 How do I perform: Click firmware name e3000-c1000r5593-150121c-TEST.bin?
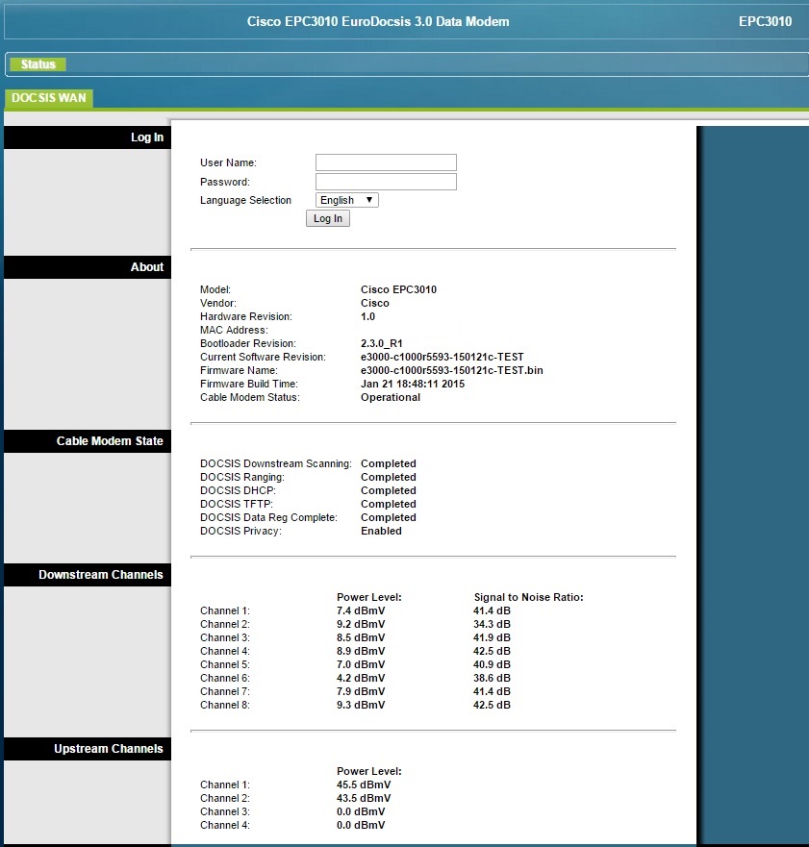click(x=452, y=370)
